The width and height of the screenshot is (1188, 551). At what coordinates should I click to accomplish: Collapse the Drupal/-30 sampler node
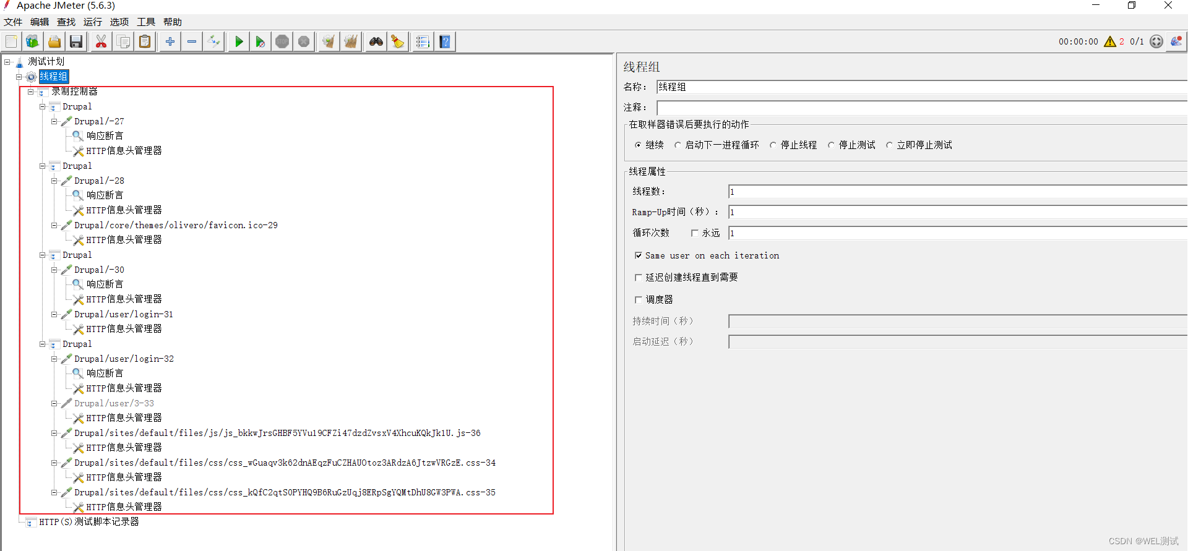coord(54,270)
